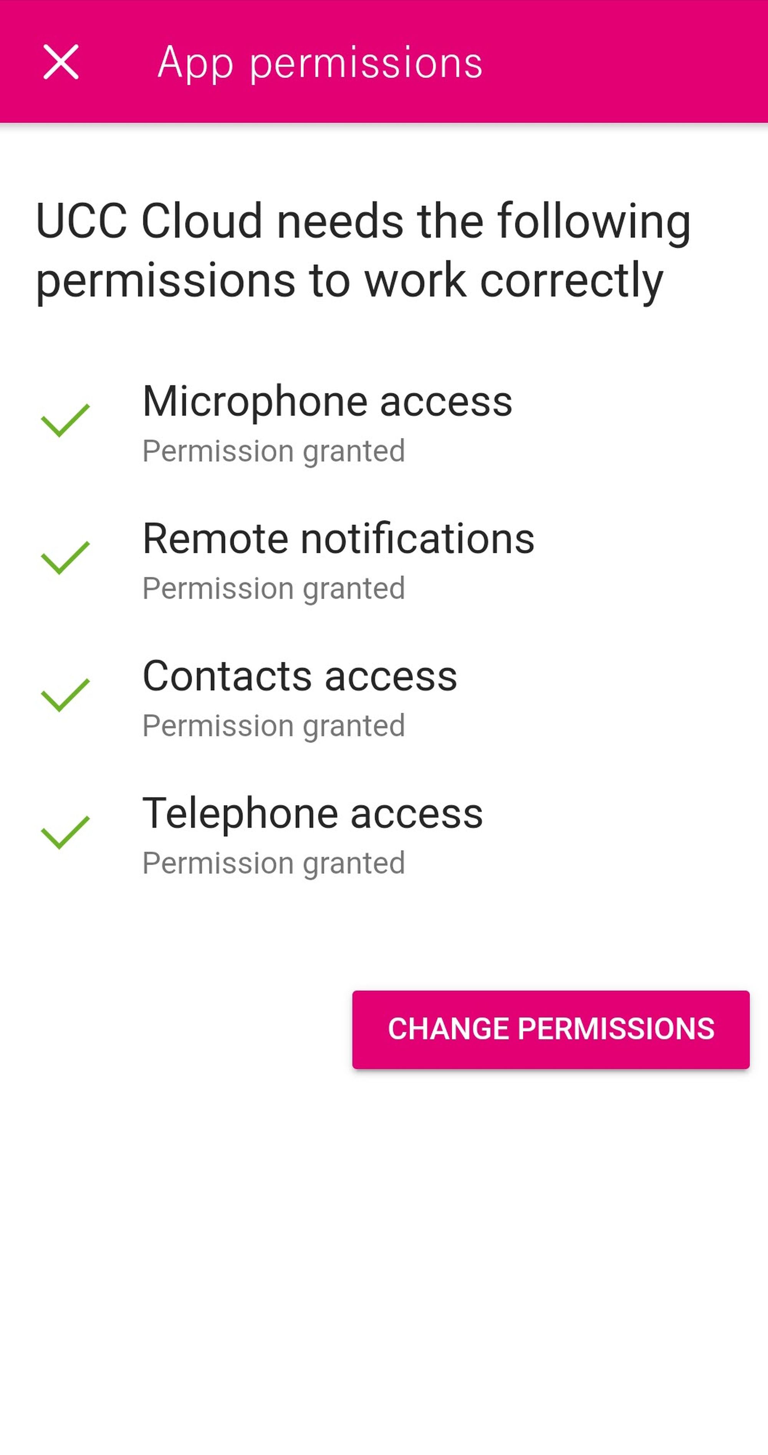Select the Contacts access label
The width and height of the screenshot is (768, 1455).
click(299, 676)
